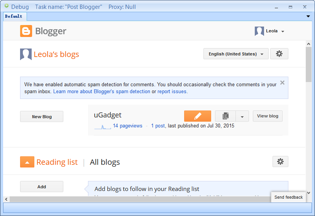This screenshot has height=216, width=315.
Task: Click the New Blog button
Action: point(42,117)
